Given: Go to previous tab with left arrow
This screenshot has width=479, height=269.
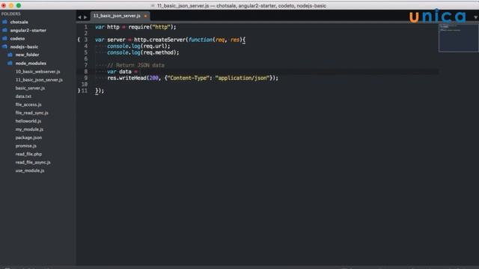Looking at the screenshot, I should (x=79, y=17).
